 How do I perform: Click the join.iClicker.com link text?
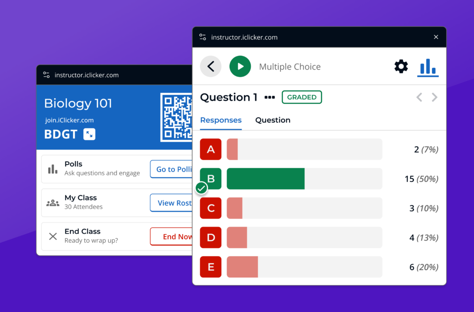(x=69, y=120)
